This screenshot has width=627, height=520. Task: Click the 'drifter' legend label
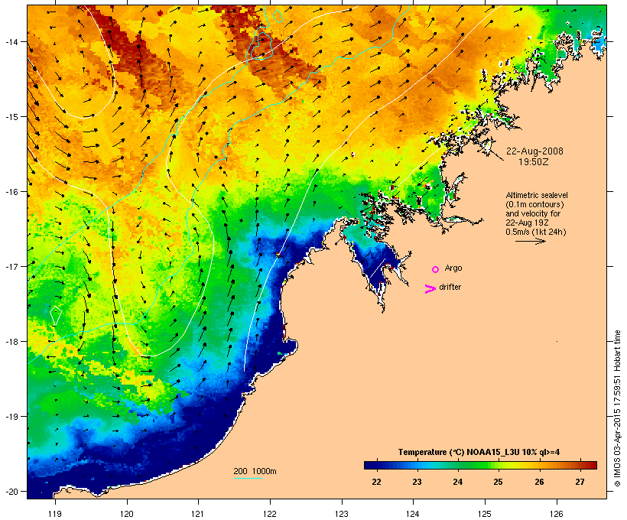450,287
